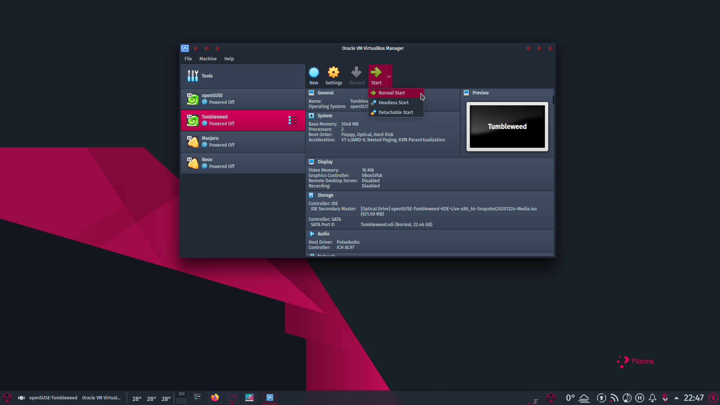Viewport: 720px width, 405px height.
Task: Open the network connections tray icon
Action: pyautogui.click(x=614, y=398)
